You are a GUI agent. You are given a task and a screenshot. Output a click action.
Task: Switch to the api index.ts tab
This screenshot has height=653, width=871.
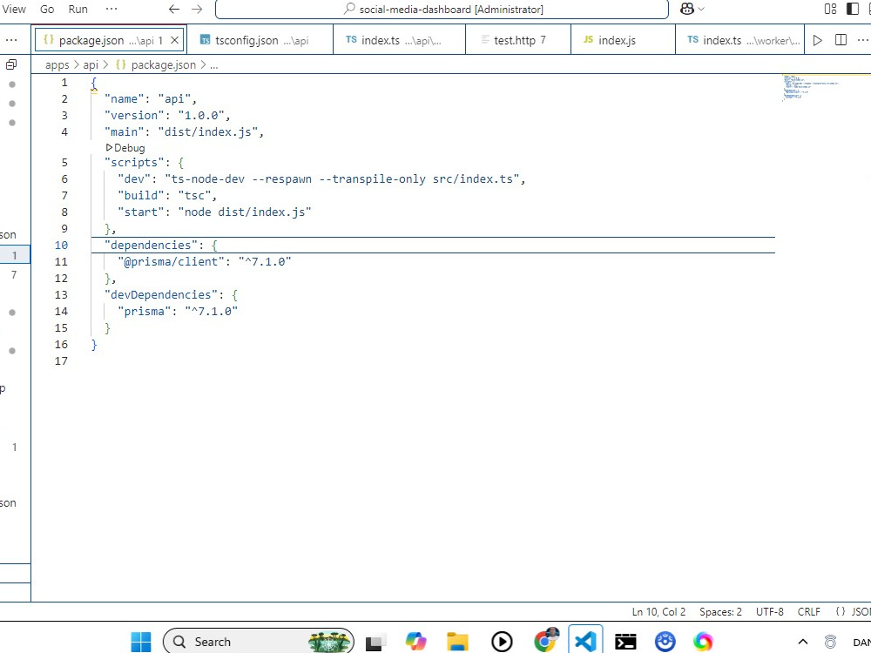tap(399, 40)
